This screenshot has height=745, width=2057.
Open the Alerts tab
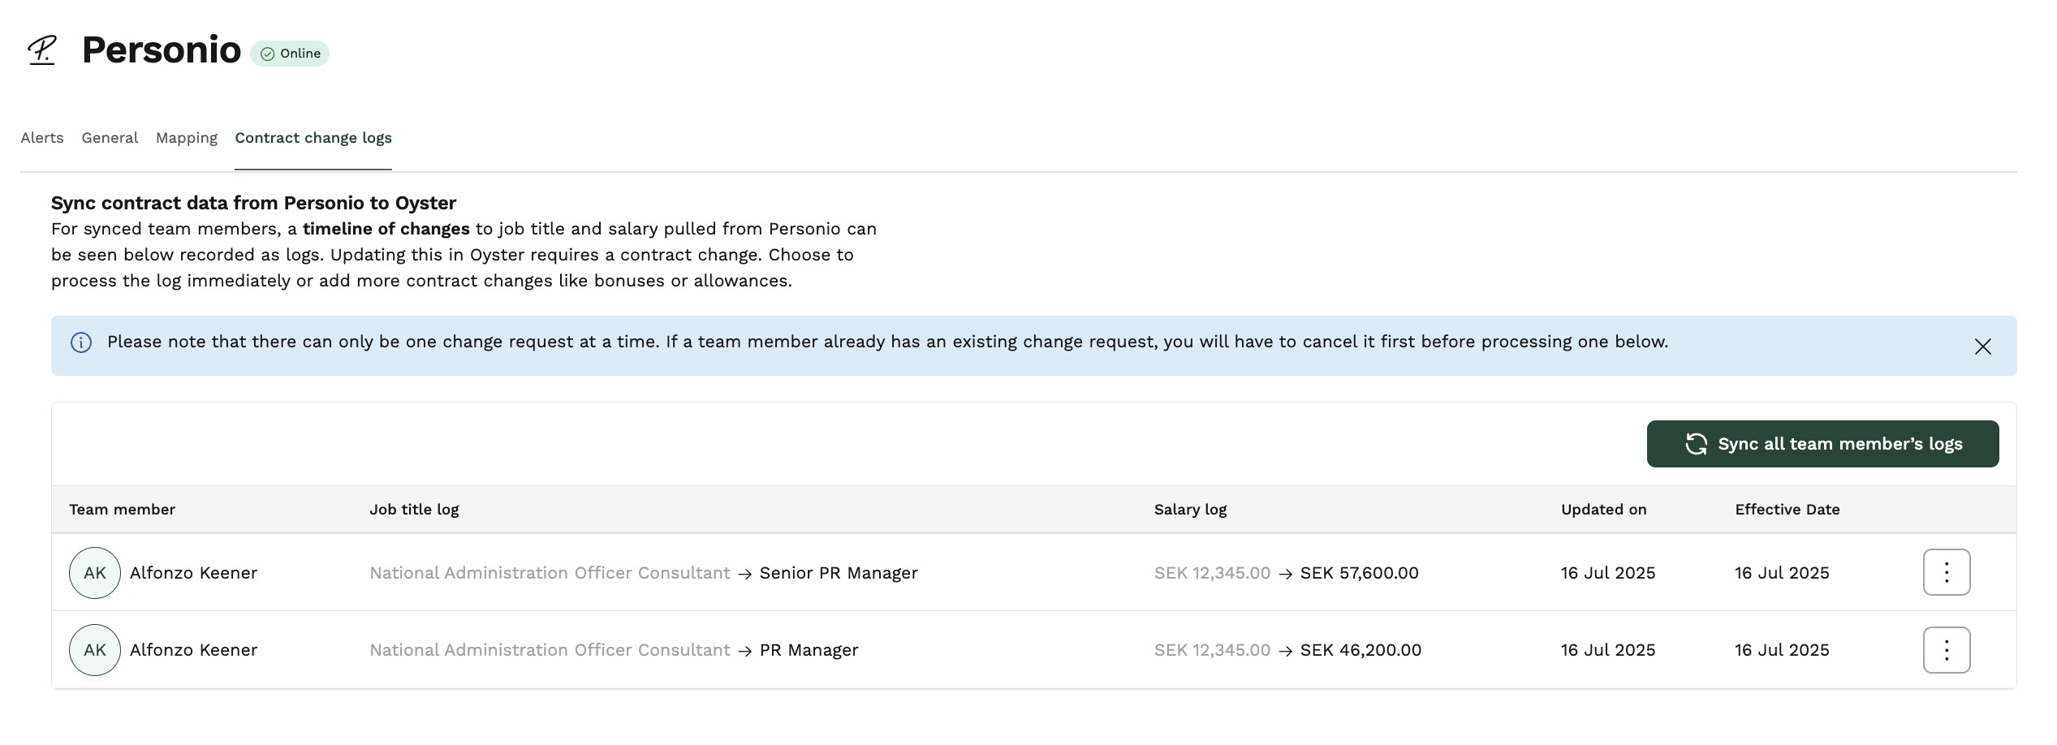pos(42,138)
